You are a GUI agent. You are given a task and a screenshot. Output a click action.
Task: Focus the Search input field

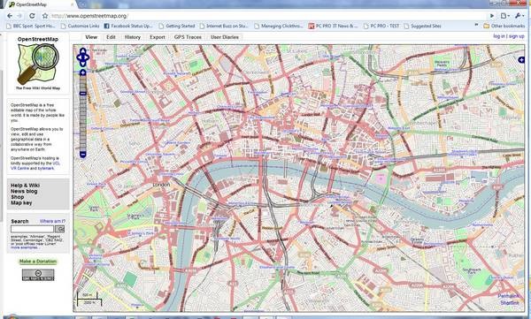pos(32,229)
